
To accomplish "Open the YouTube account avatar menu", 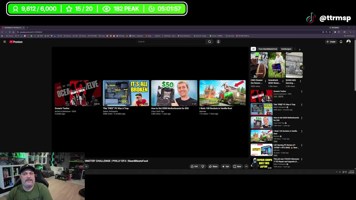I will pos(348,42).
